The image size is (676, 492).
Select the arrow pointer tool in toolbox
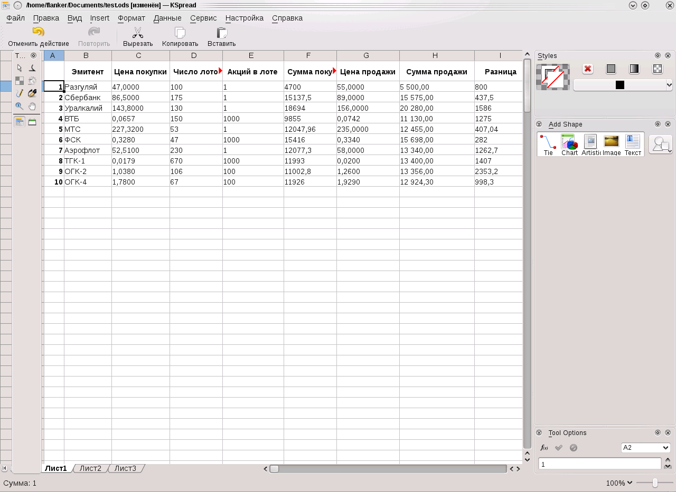click(x=20, y=68)
